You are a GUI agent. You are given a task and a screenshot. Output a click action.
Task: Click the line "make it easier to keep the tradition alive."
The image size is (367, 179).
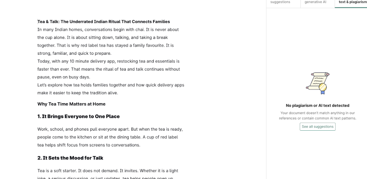click(77, 93)
